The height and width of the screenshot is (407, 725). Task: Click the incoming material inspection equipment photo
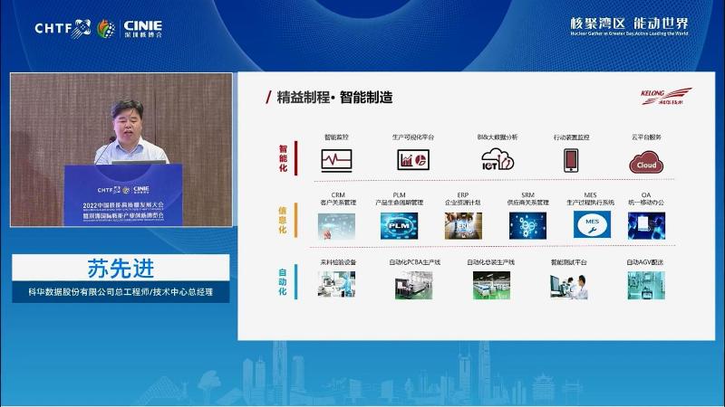click(336, 285)
